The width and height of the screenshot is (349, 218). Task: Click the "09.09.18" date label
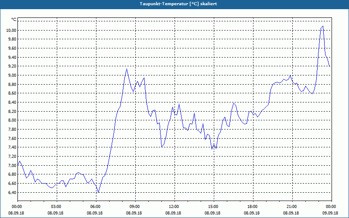click(330, 213)
